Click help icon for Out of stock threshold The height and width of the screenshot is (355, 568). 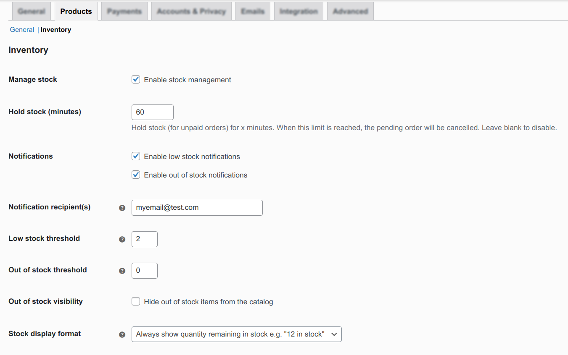pyautogui.click(x=122, y=271)
